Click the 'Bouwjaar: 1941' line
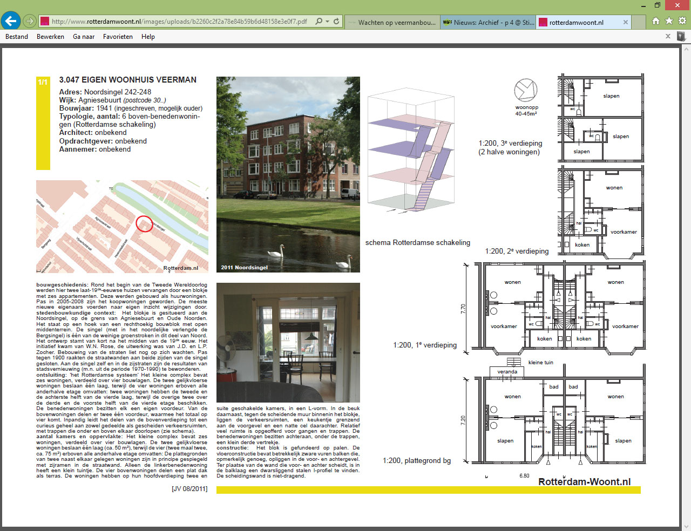This screenshot has height=531, width=691. pos(131,108)
